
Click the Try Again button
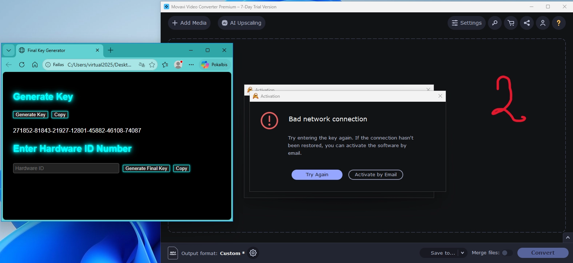point(317,175)
